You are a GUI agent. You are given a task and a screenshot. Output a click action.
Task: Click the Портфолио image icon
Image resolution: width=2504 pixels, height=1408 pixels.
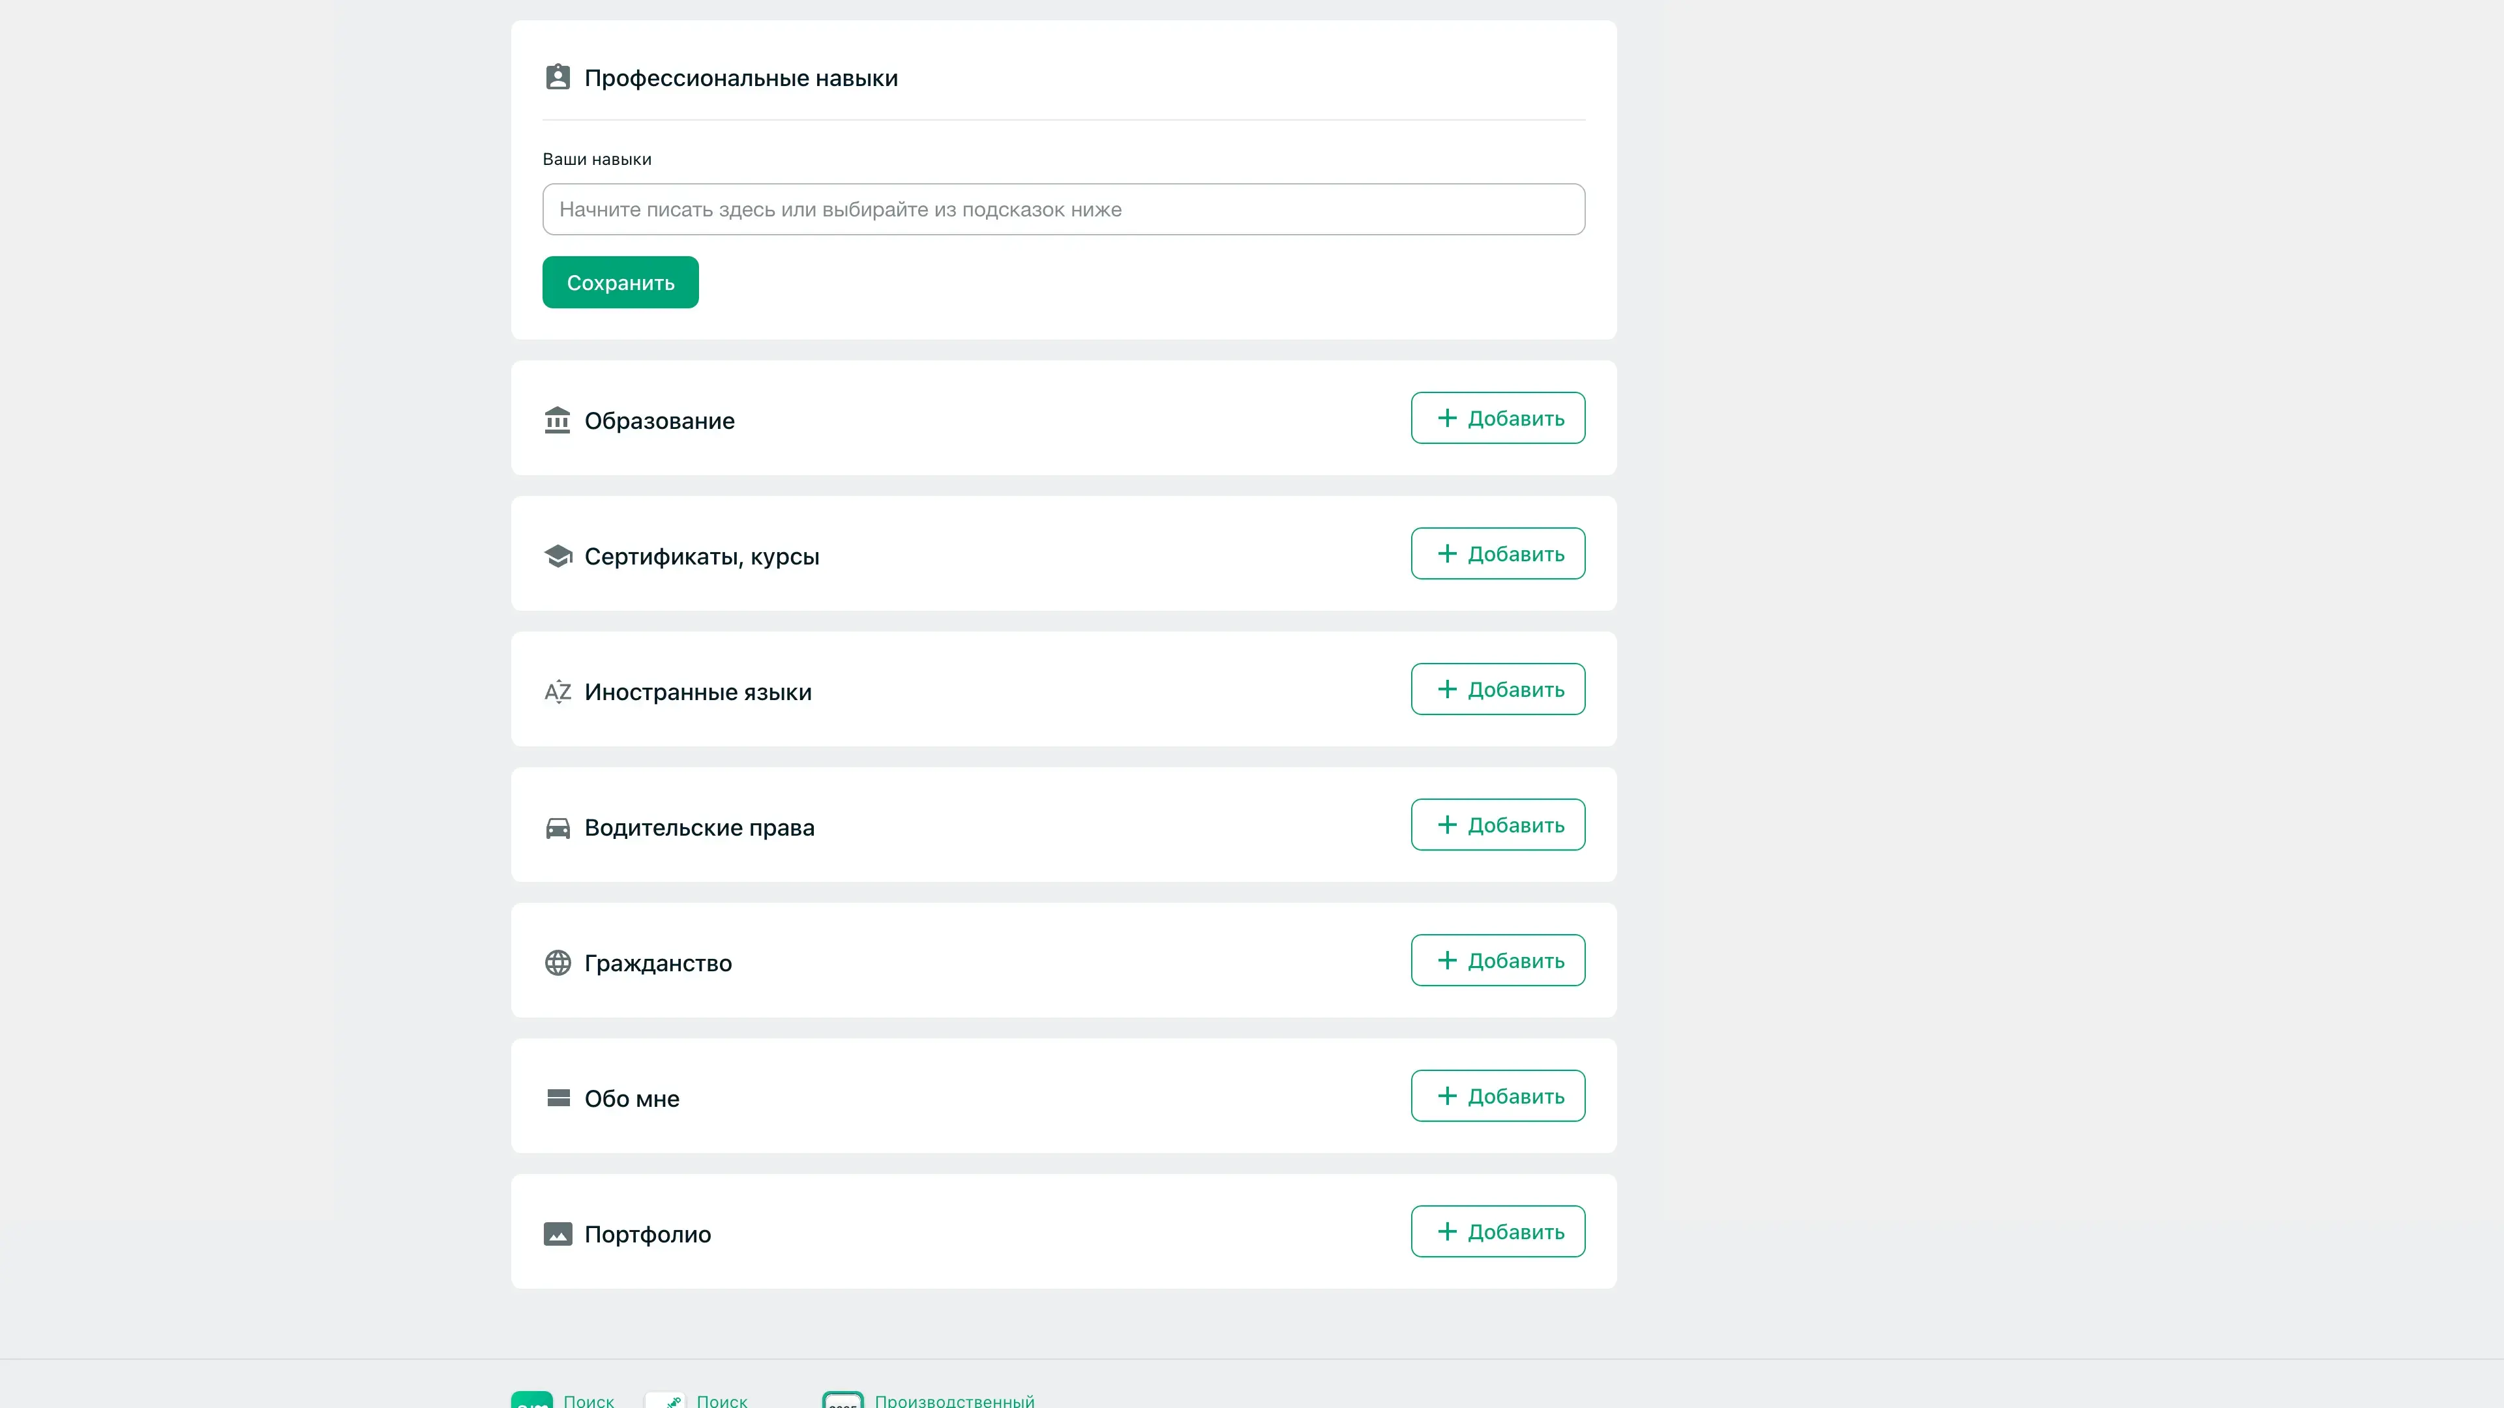point(557,1234)
